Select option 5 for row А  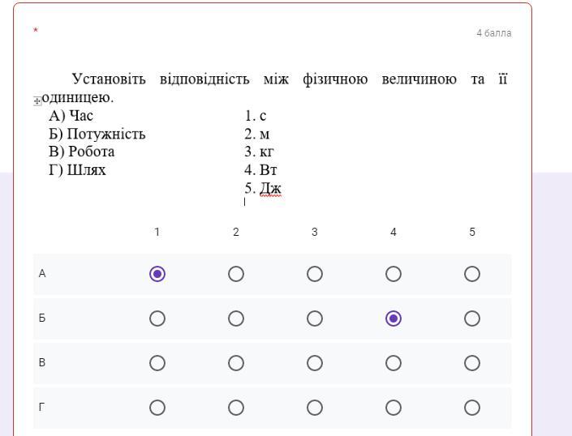tap(472, 274)
